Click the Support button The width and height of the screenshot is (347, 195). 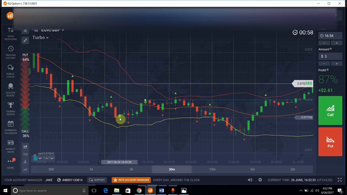tap(97, 180)
